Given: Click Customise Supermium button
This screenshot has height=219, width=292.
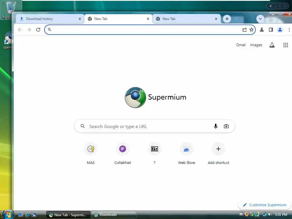Looking at the screenshot, I should click(265, 205).
